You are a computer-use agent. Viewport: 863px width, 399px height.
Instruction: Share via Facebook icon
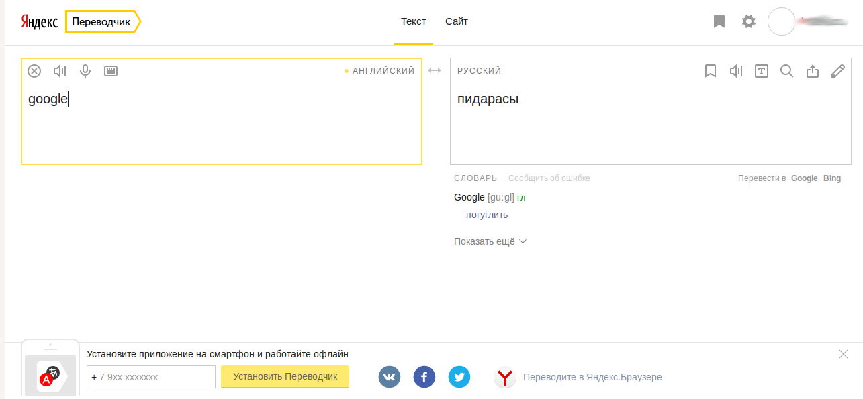(424, 377)
